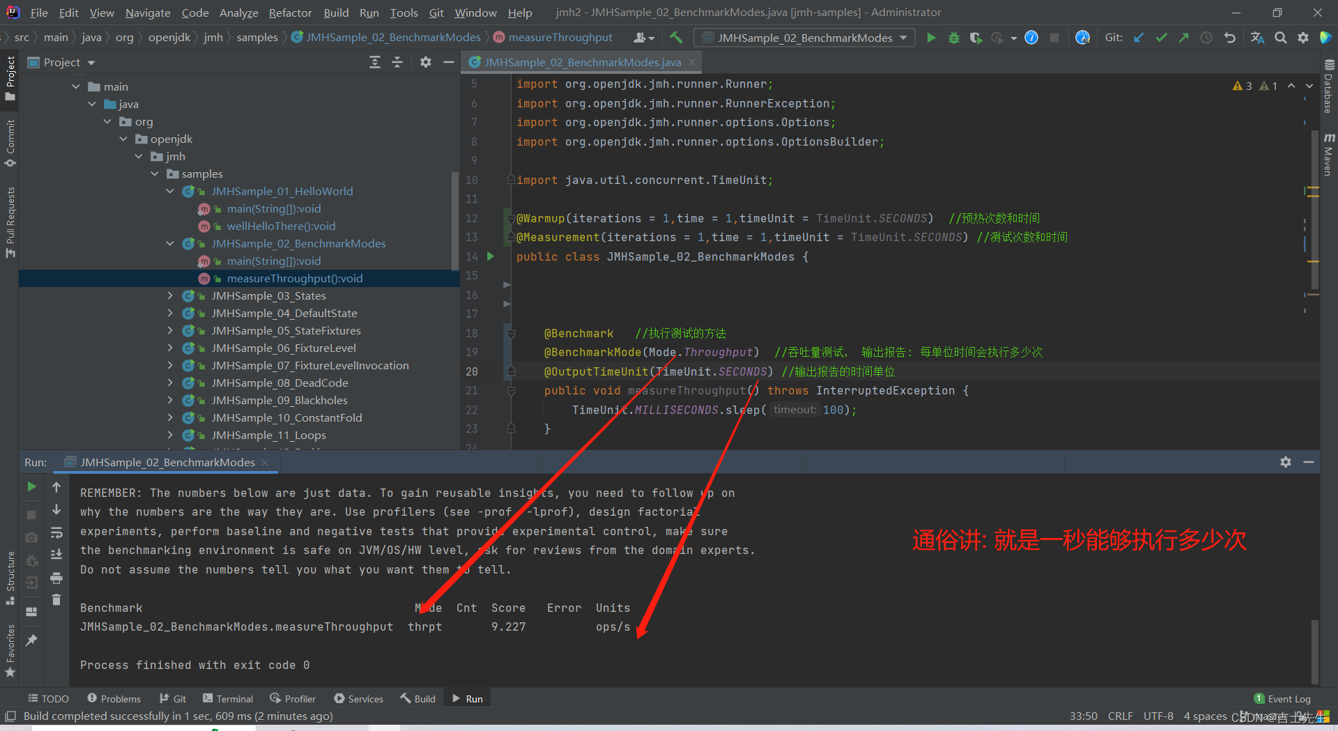Toggle the Commit side panel
1338x731 pixels.
click(10, 144)
